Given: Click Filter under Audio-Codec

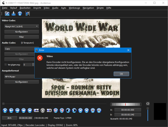Looking at the screenshot, I should pyautogui.click(x=19, y=59).
